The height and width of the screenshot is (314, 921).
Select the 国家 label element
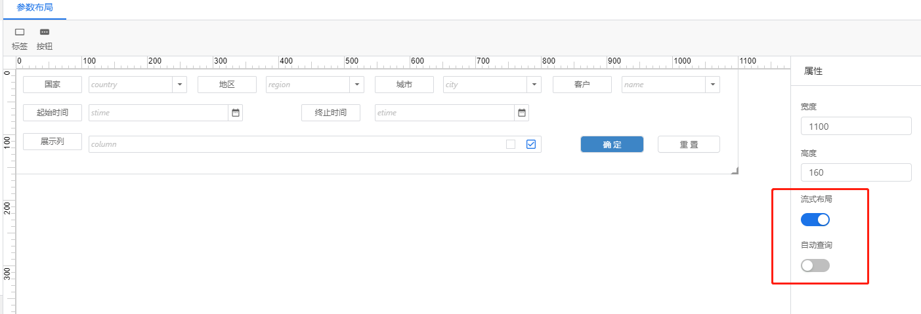[x=53, y=85]
